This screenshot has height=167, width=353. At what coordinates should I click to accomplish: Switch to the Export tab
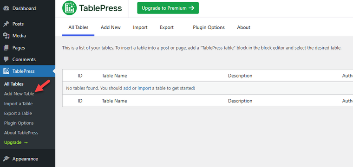[167, 27]
